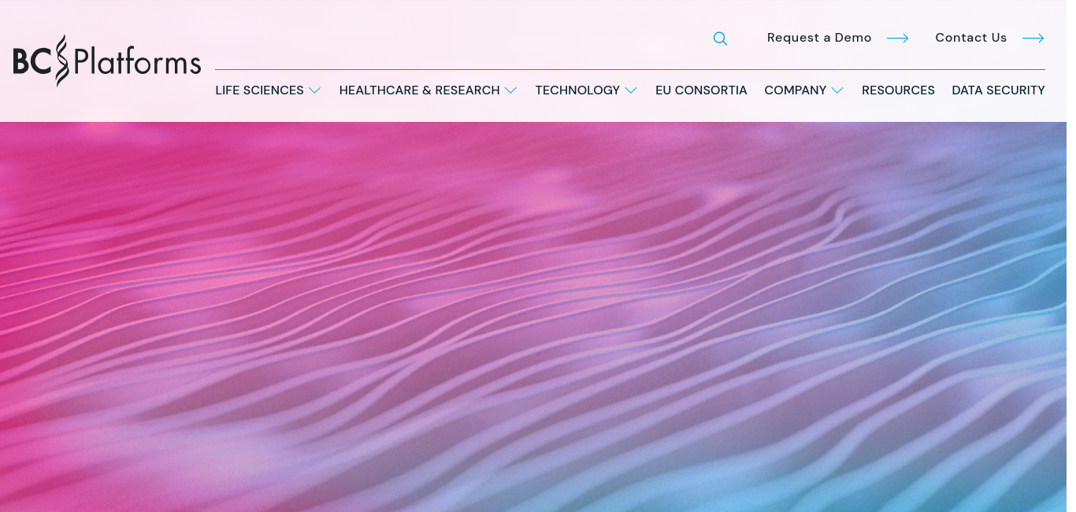Click the arrow next to Contact Us

click(x=1033, y=38)
